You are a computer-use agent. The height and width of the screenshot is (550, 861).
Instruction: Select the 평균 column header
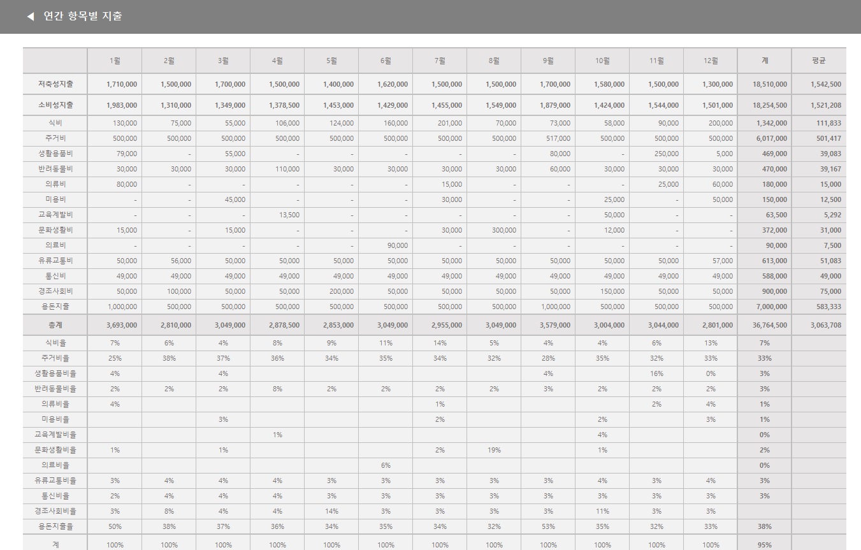(x=819, y=61)
